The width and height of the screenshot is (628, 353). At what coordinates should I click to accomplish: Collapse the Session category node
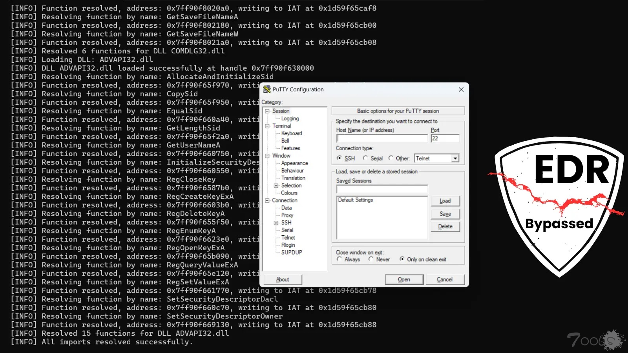tap(267, 111)
